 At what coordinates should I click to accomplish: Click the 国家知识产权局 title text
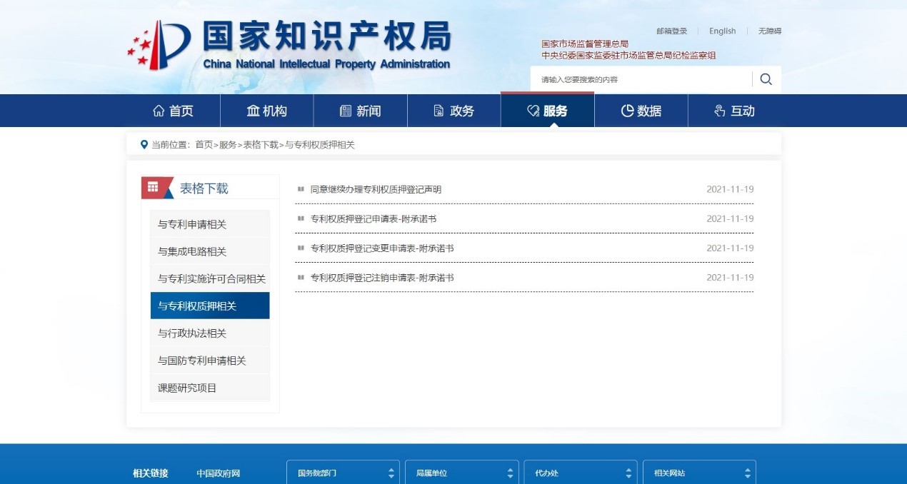point(327,36)
